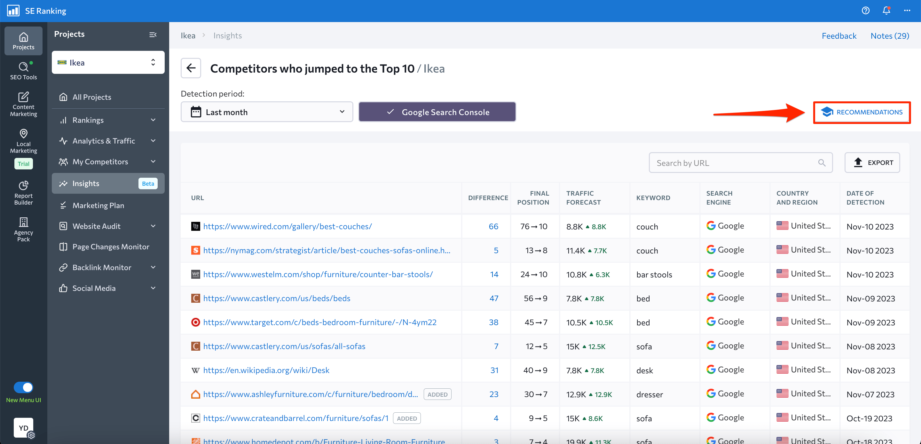Open Notes (29) link

coord(890,36)
